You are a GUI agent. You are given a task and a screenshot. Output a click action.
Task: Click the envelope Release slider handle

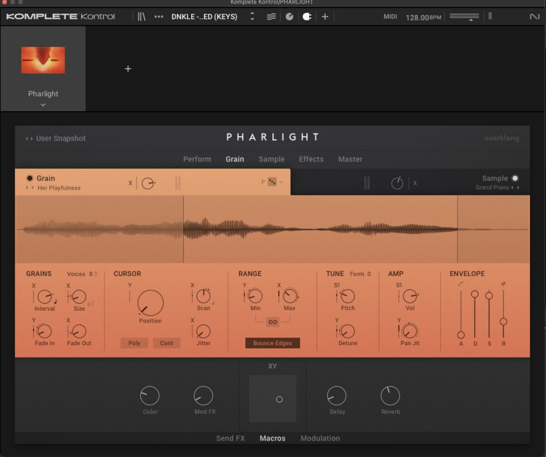(503, 322)
